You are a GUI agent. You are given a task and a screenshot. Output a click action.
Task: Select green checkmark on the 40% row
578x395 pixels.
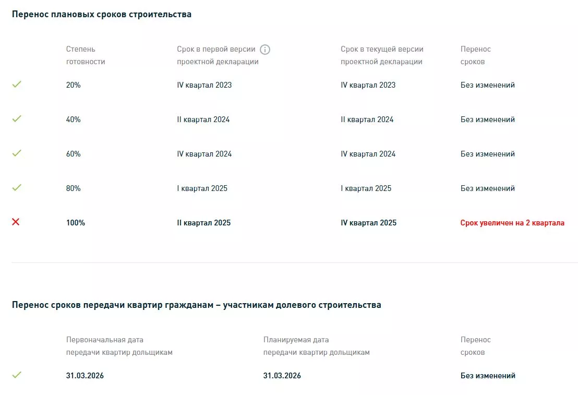17,119
